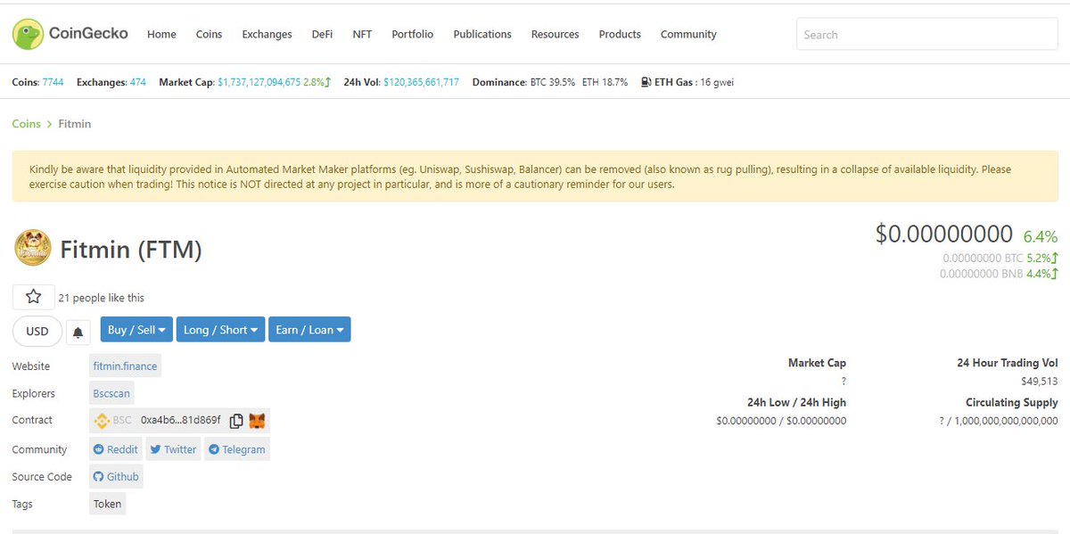Click the Fitmin (FTM) heading
The width and height of the screenshot is (1070, 534).
click(131, 250)
